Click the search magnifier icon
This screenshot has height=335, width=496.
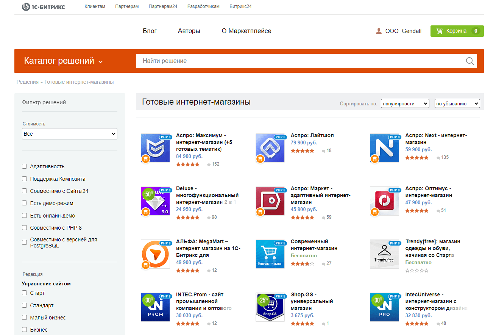(470, 61)
